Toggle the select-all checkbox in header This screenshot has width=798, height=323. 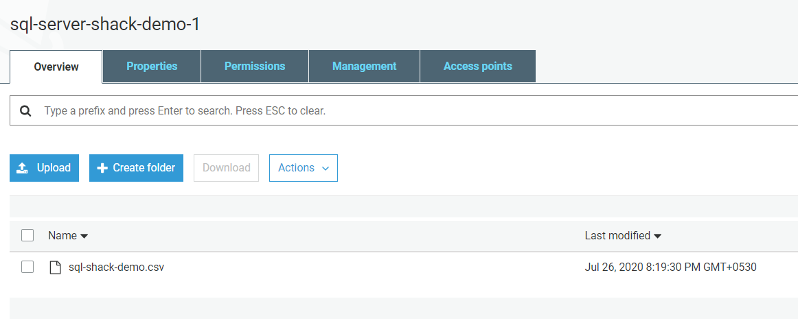27,235
